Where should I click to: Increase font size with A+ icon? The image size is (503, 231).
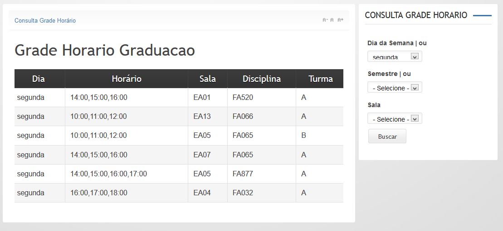pos(340,20)
